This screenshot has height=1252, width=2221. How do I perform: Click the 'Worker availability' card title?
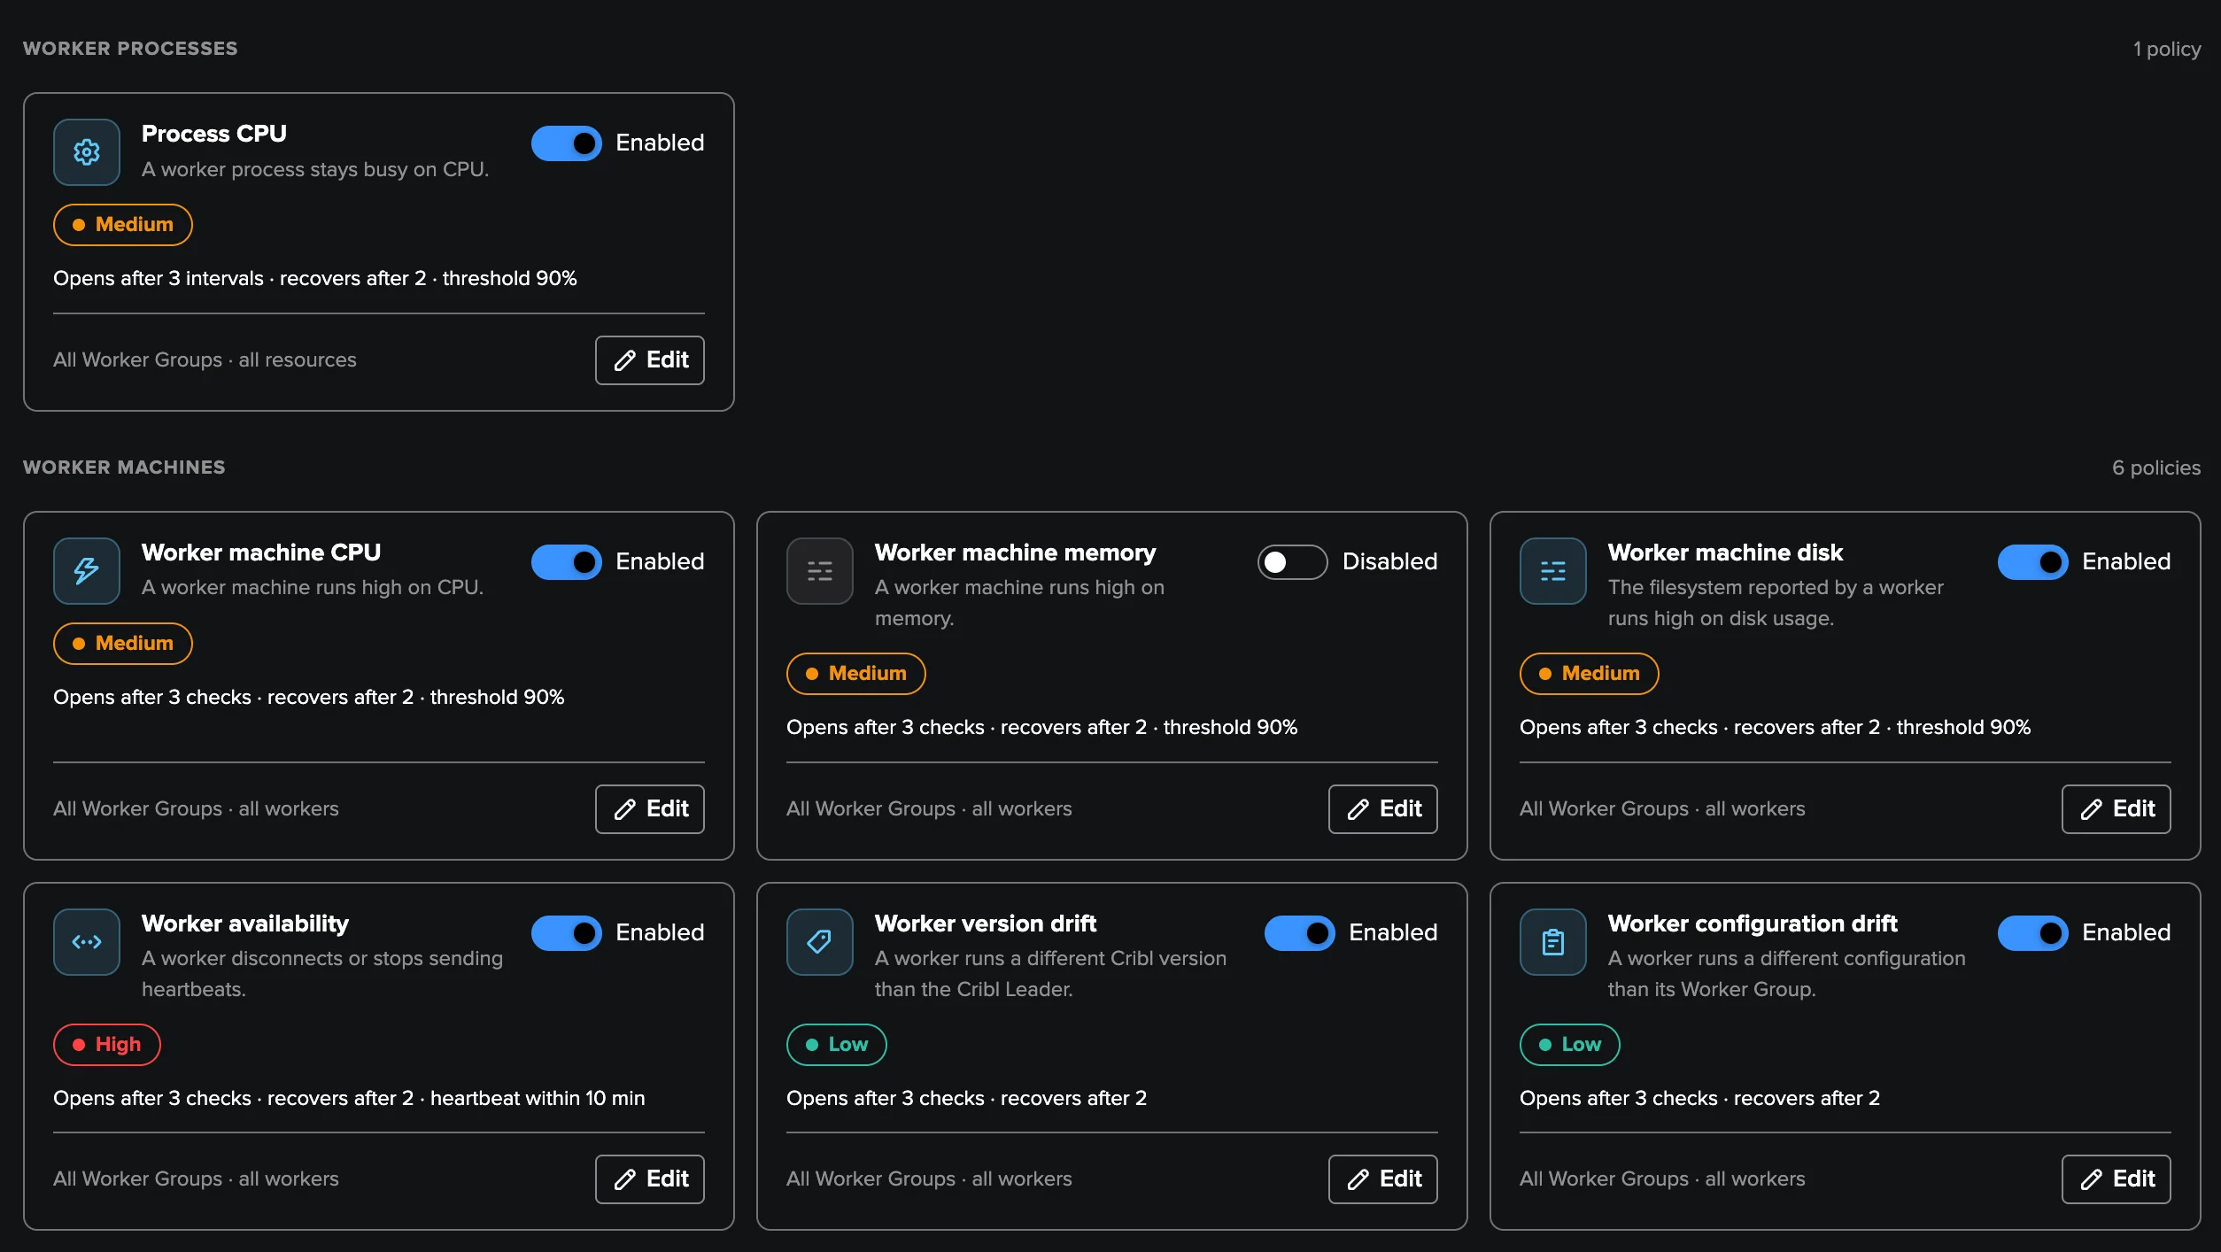pyautogui.click(x=245, y=924)
